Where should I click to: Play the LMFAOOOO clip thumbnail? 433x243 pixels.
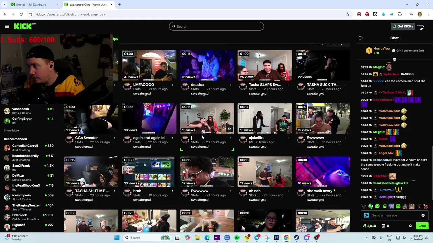point(149,65)
